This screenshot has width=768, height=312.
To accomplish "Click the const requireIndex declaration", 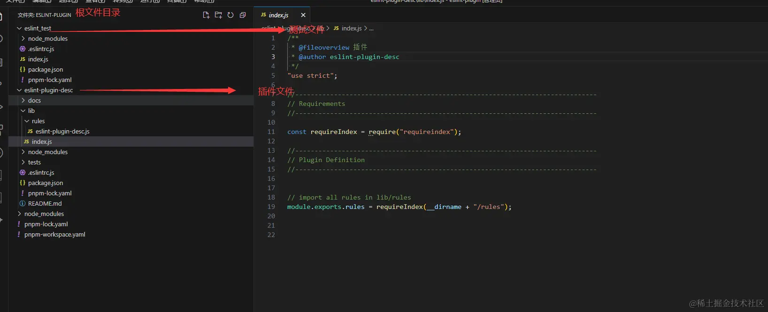I will pos(322,132).
